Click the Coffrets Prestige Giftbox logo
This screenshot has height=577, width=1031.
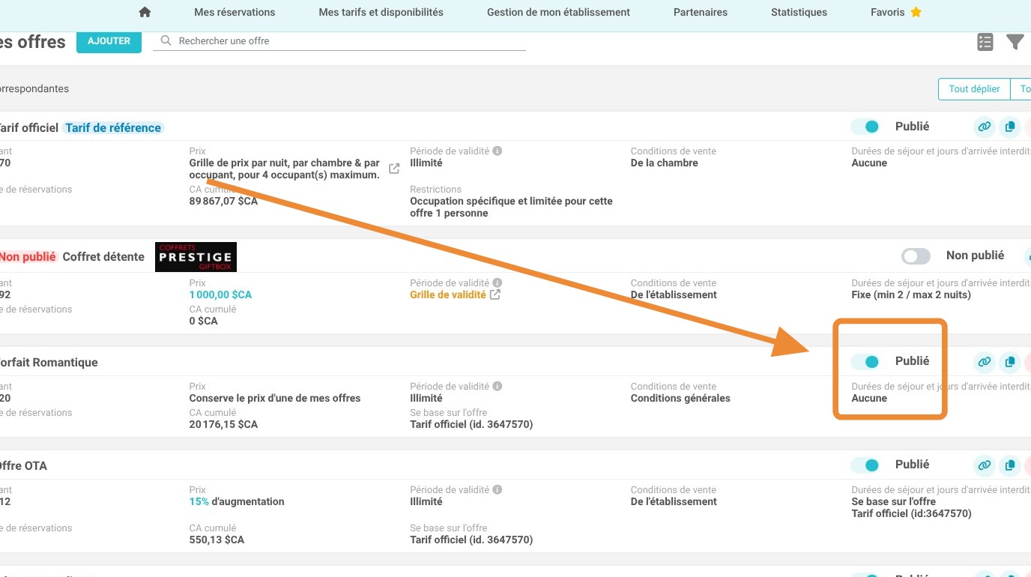click(196, 257)
